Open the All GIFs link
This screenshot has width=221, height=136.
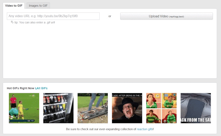pos(41,88)
